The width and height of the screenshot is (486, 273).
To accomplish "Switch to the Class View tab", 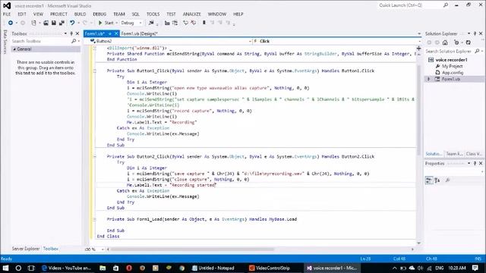I will (x=474, y=154).
